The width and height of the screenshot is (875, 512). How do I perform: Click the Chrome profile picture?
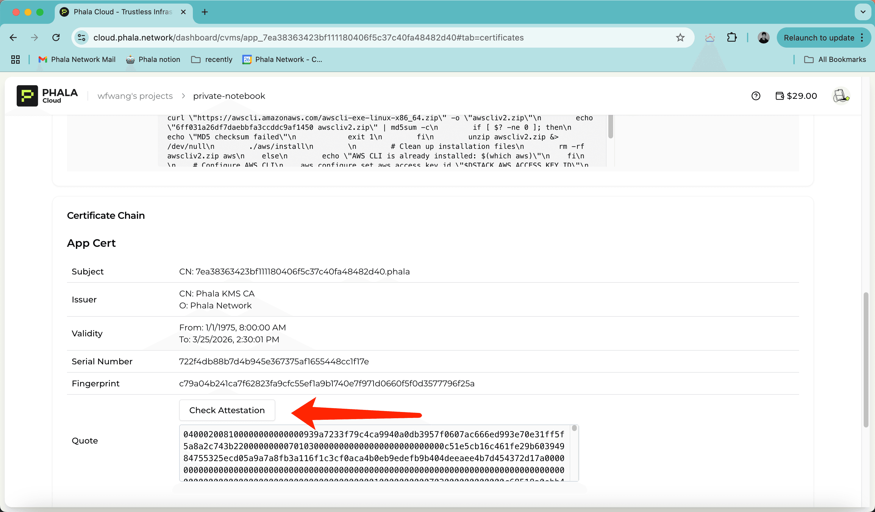click(x=763, y=38)
